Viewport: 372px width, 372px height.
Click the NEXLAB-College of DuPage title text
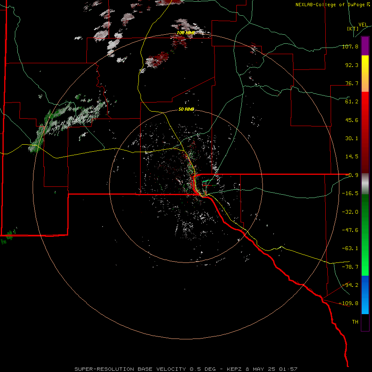pos(333,5)
